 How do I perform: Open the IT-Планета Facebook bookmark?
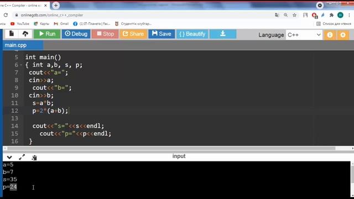coord(92,24)
